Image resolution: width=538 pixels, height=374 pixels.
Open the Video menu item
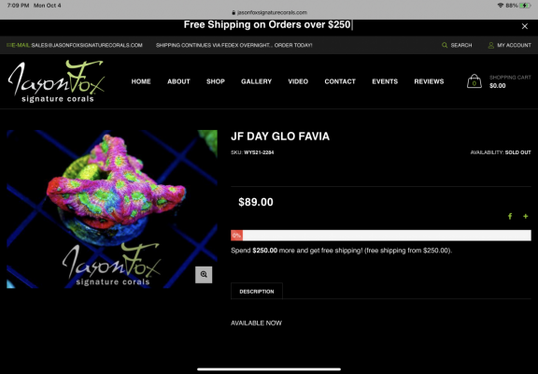pos(298,81)
